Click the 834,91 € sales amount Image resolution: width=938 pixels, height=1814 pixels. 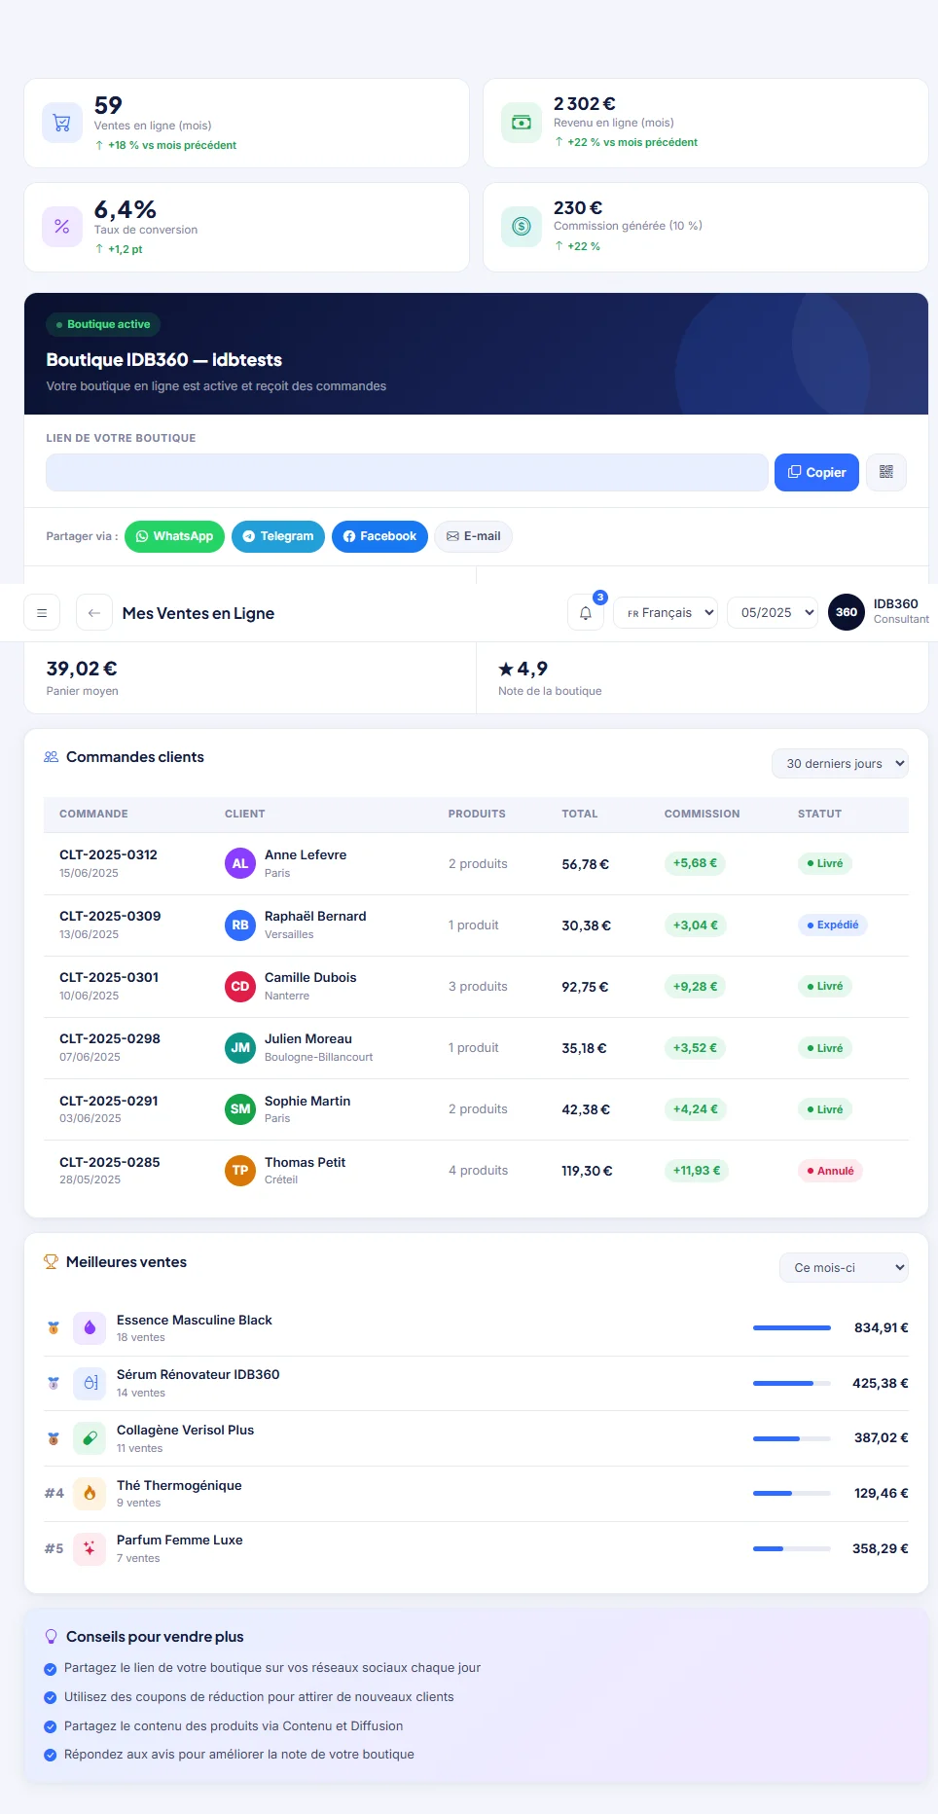[882, 1327]
